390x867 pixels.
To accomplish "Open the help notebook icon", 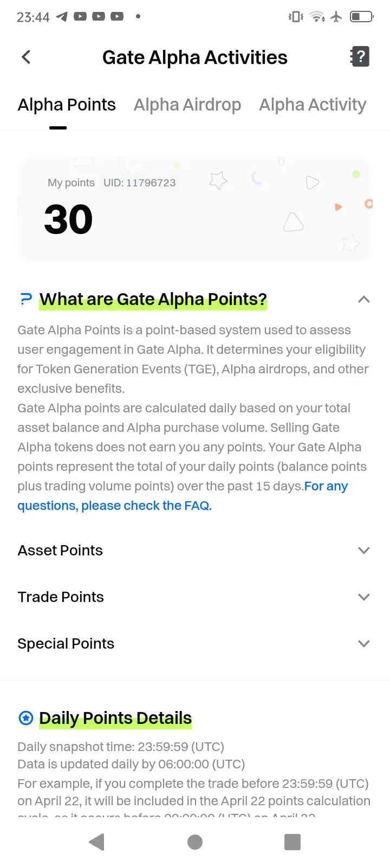I will coord(360,56).
